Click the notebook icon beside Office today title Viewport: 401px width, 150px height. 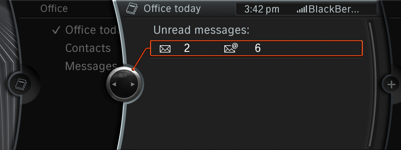pyautogui.click(x=132, y=8)
